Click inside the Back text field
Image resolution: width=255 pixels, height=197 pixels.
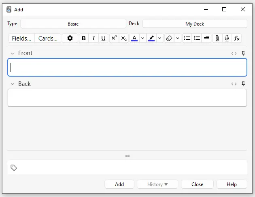pos(127,98)
